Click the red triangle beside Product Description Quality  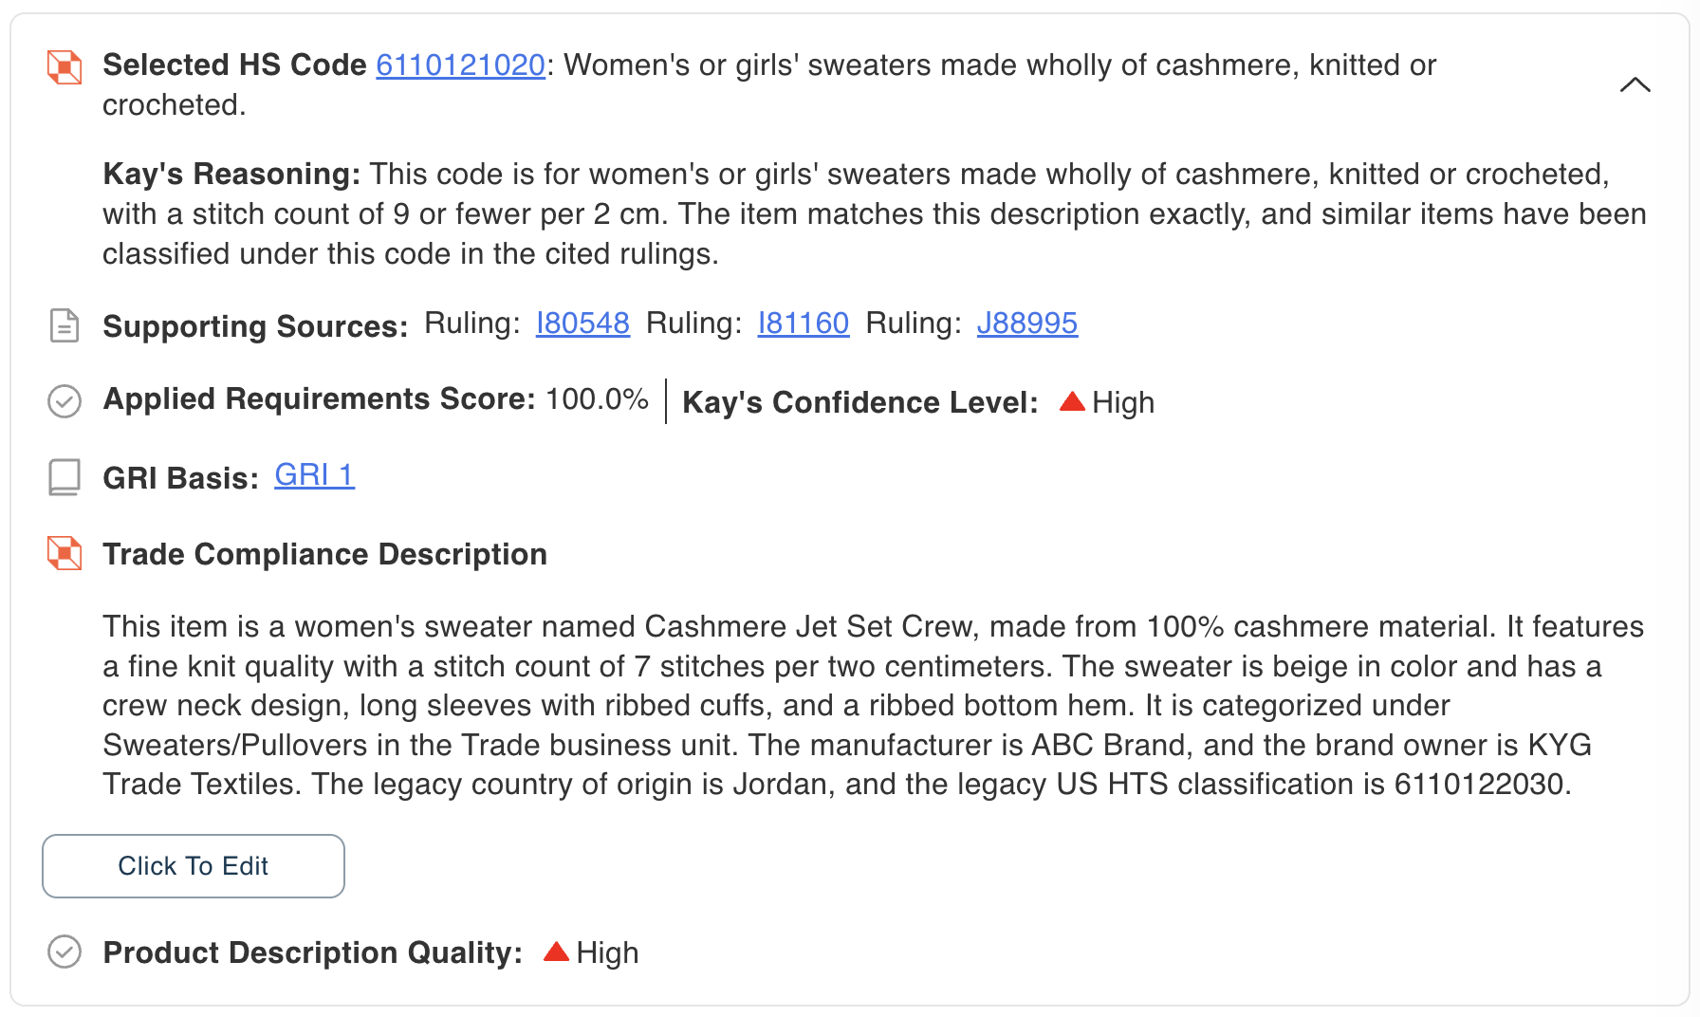point(556,952)
